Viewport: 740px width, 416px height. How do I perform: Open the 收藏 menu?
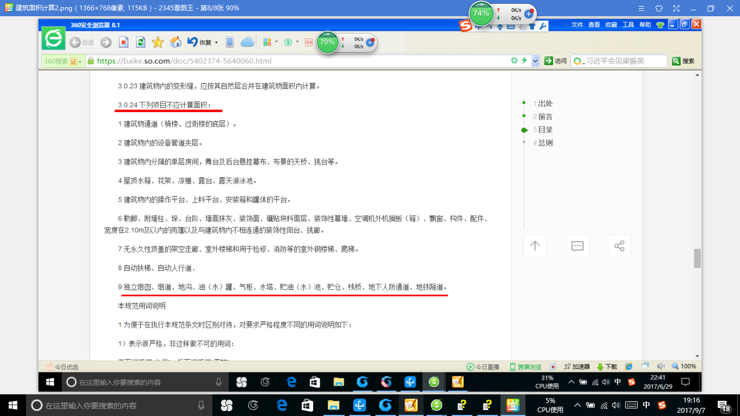coord(611,24)
